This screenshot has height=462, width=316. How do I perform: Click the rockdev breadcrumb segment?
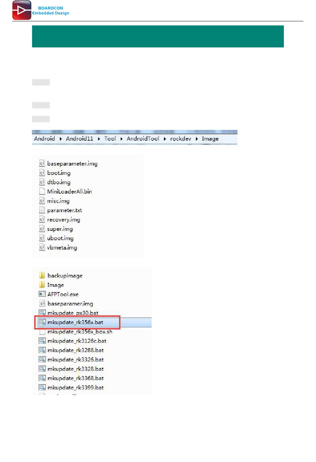[181, 139]
